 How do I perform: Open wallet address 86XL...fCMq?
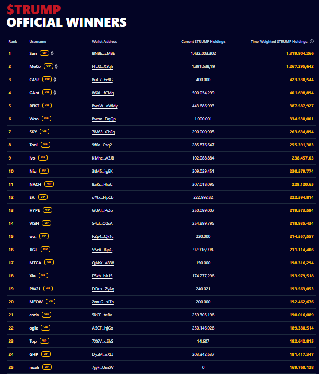[103, 93]
